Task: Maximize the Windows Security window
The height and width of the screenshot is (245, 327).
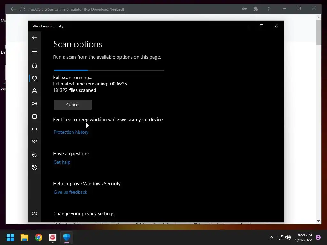Action: [262, 26]
